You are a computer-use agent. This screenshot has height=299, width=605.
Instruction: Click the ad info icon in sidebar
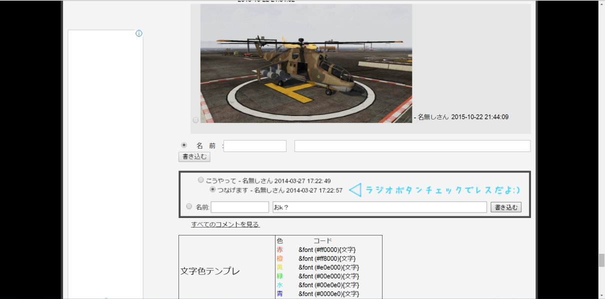(139, 33)
